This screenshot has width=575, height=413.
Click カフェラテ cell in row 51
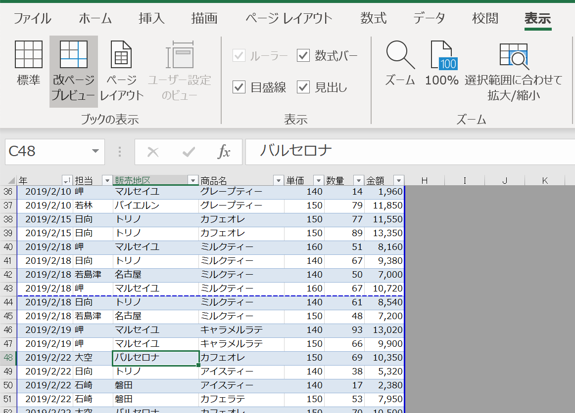pyautogui.click(x=241, y=399)
